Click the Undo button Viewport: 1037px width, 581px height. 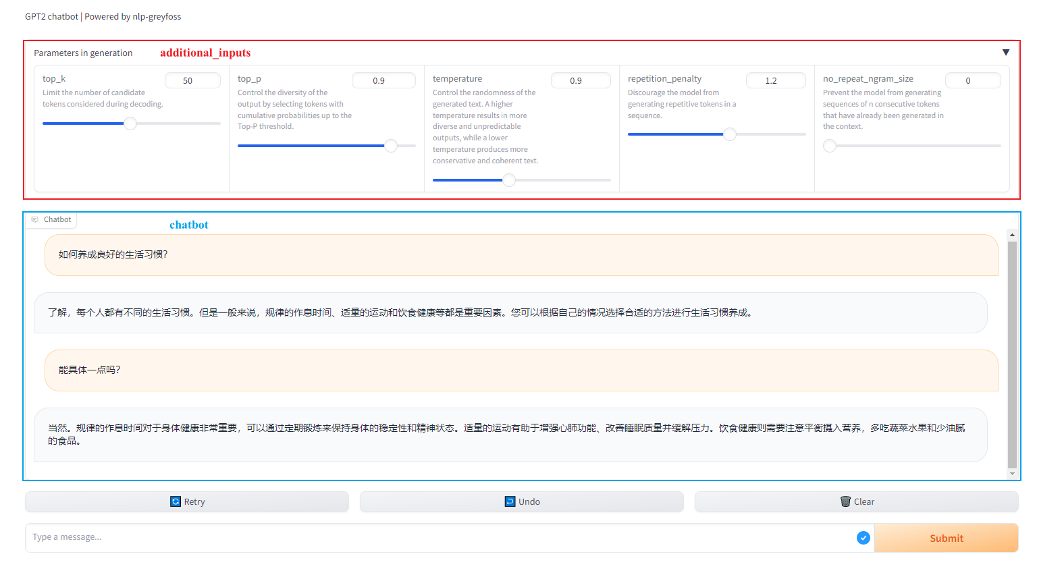(522, 501)
